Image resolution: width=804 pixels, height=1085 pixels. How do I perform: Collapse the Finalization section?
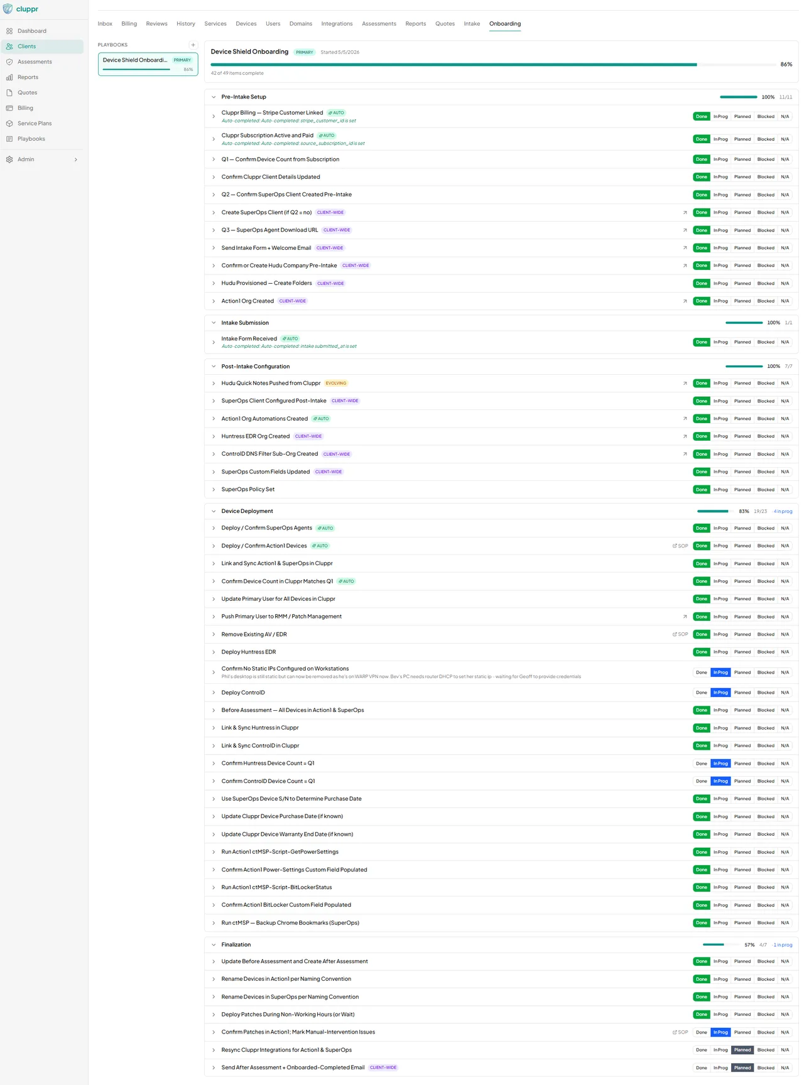coord(214,945)
